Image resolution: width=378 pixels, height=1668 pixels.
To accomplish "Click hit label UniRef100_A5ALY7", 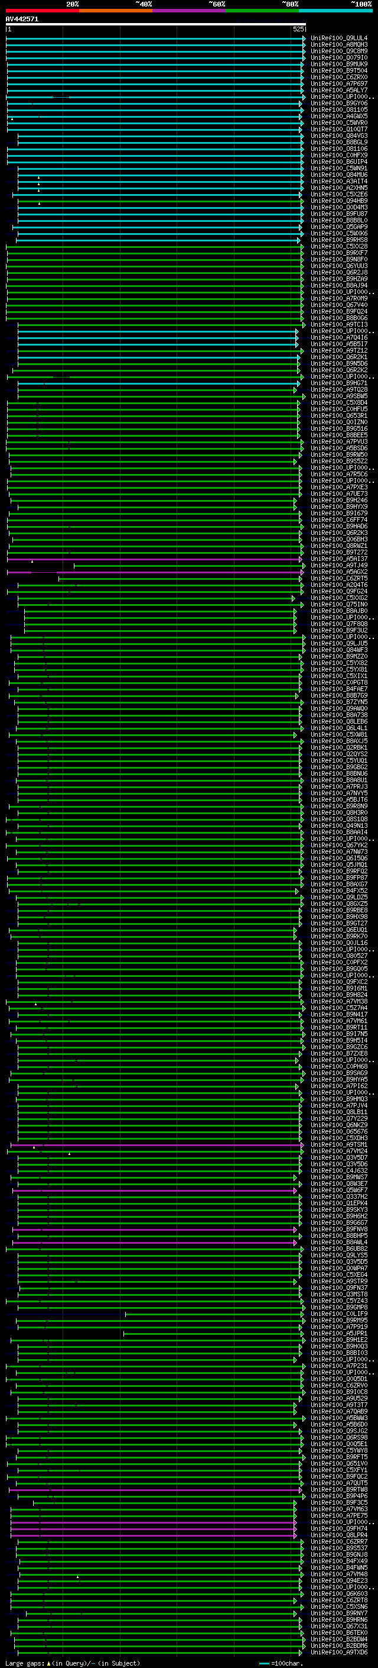I will click(338, 90).
